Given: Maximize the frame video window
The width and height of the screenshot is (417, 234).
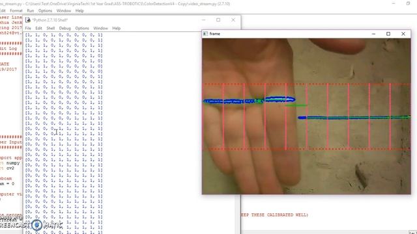Looking at the screenshot, I should tap(388, 34).
